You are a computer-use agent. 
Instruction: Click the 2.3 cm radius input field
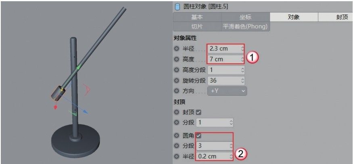pos(226,48)
